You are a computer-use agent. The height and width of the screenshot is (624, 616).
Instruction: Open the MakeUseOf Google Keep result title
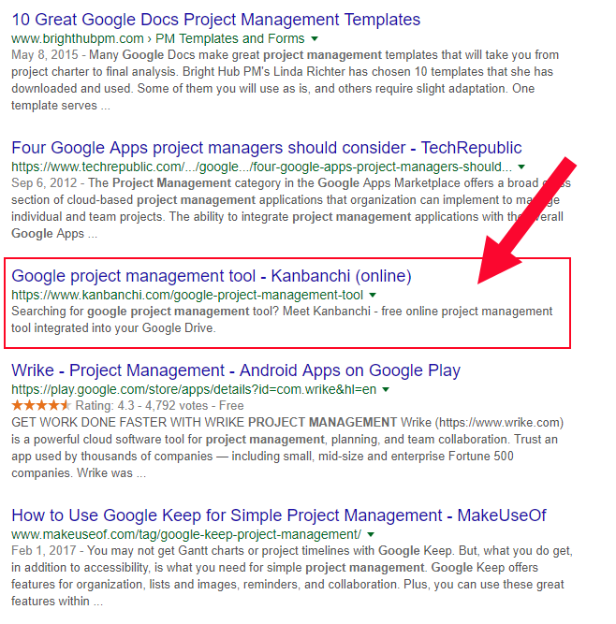click(x=279, y=515)
